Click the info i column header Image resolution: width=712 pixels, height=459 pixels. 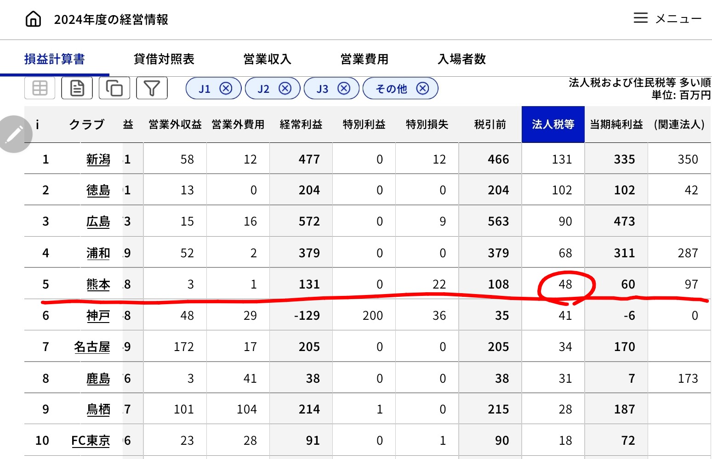[37, 125]
